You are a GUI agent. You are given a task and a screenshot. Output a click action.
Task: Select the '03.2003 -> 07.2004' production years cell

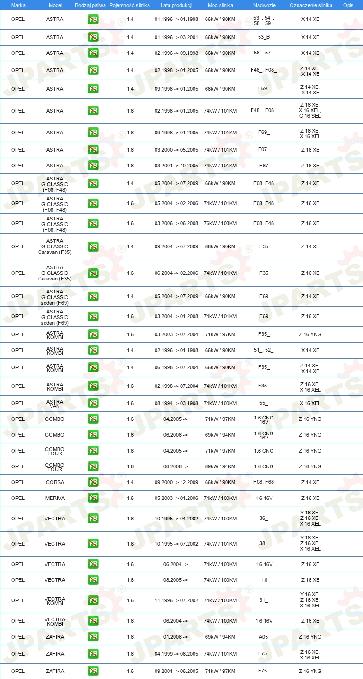click(176, 334)
